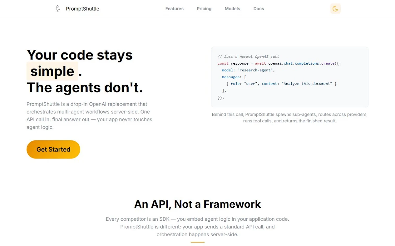Click the "drop-in OpenAI replacement" description paragraph
The image size is (395, 246).
click(90, 115)
